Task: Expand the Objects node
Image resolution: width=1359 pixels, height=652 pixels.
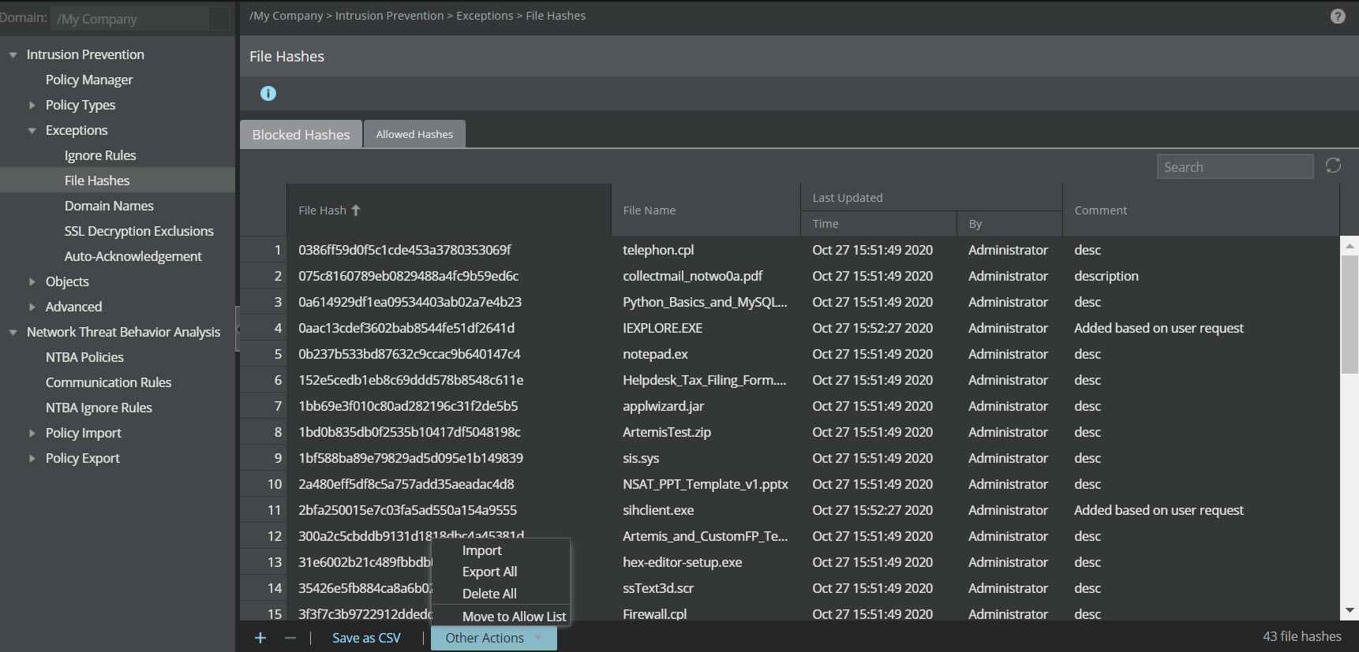Action: tap(32, 282)
